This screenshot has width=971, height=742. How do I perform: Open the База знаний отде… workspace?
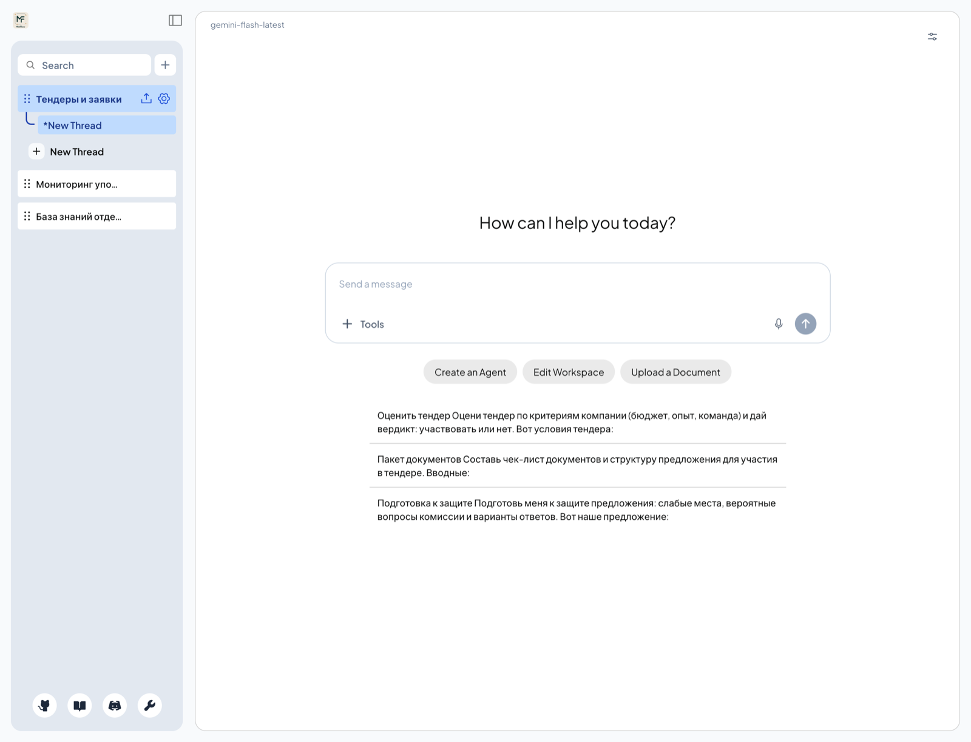click(x=97, y=216)
